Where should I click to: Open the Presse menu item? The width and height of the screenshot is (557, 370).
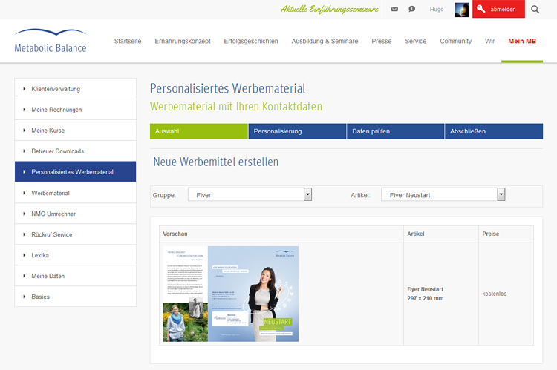click(x=382, y=41)
